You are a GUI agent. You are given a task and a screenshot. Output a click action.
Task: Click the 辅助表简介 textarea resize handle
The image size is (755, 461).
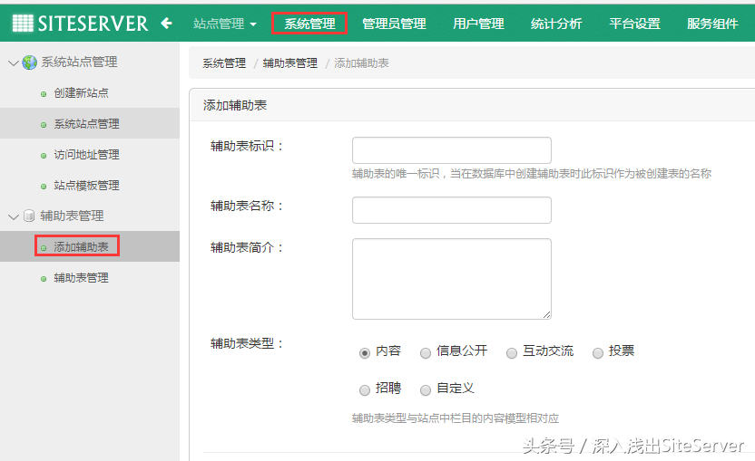pos(546,314)
